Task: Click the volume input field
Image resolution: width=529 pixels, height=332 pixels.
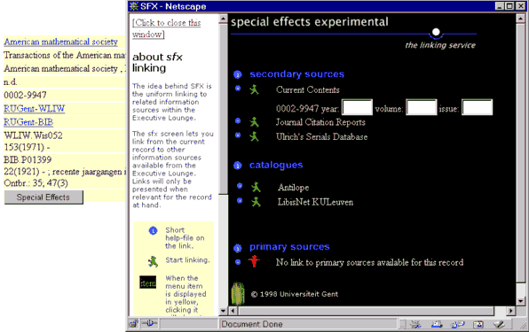Action: point(421,108)
